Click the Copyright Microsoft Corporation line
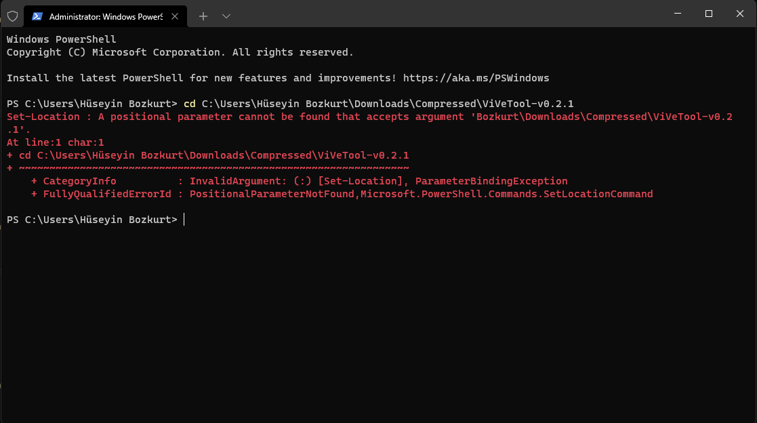 [x=180, y=52]
